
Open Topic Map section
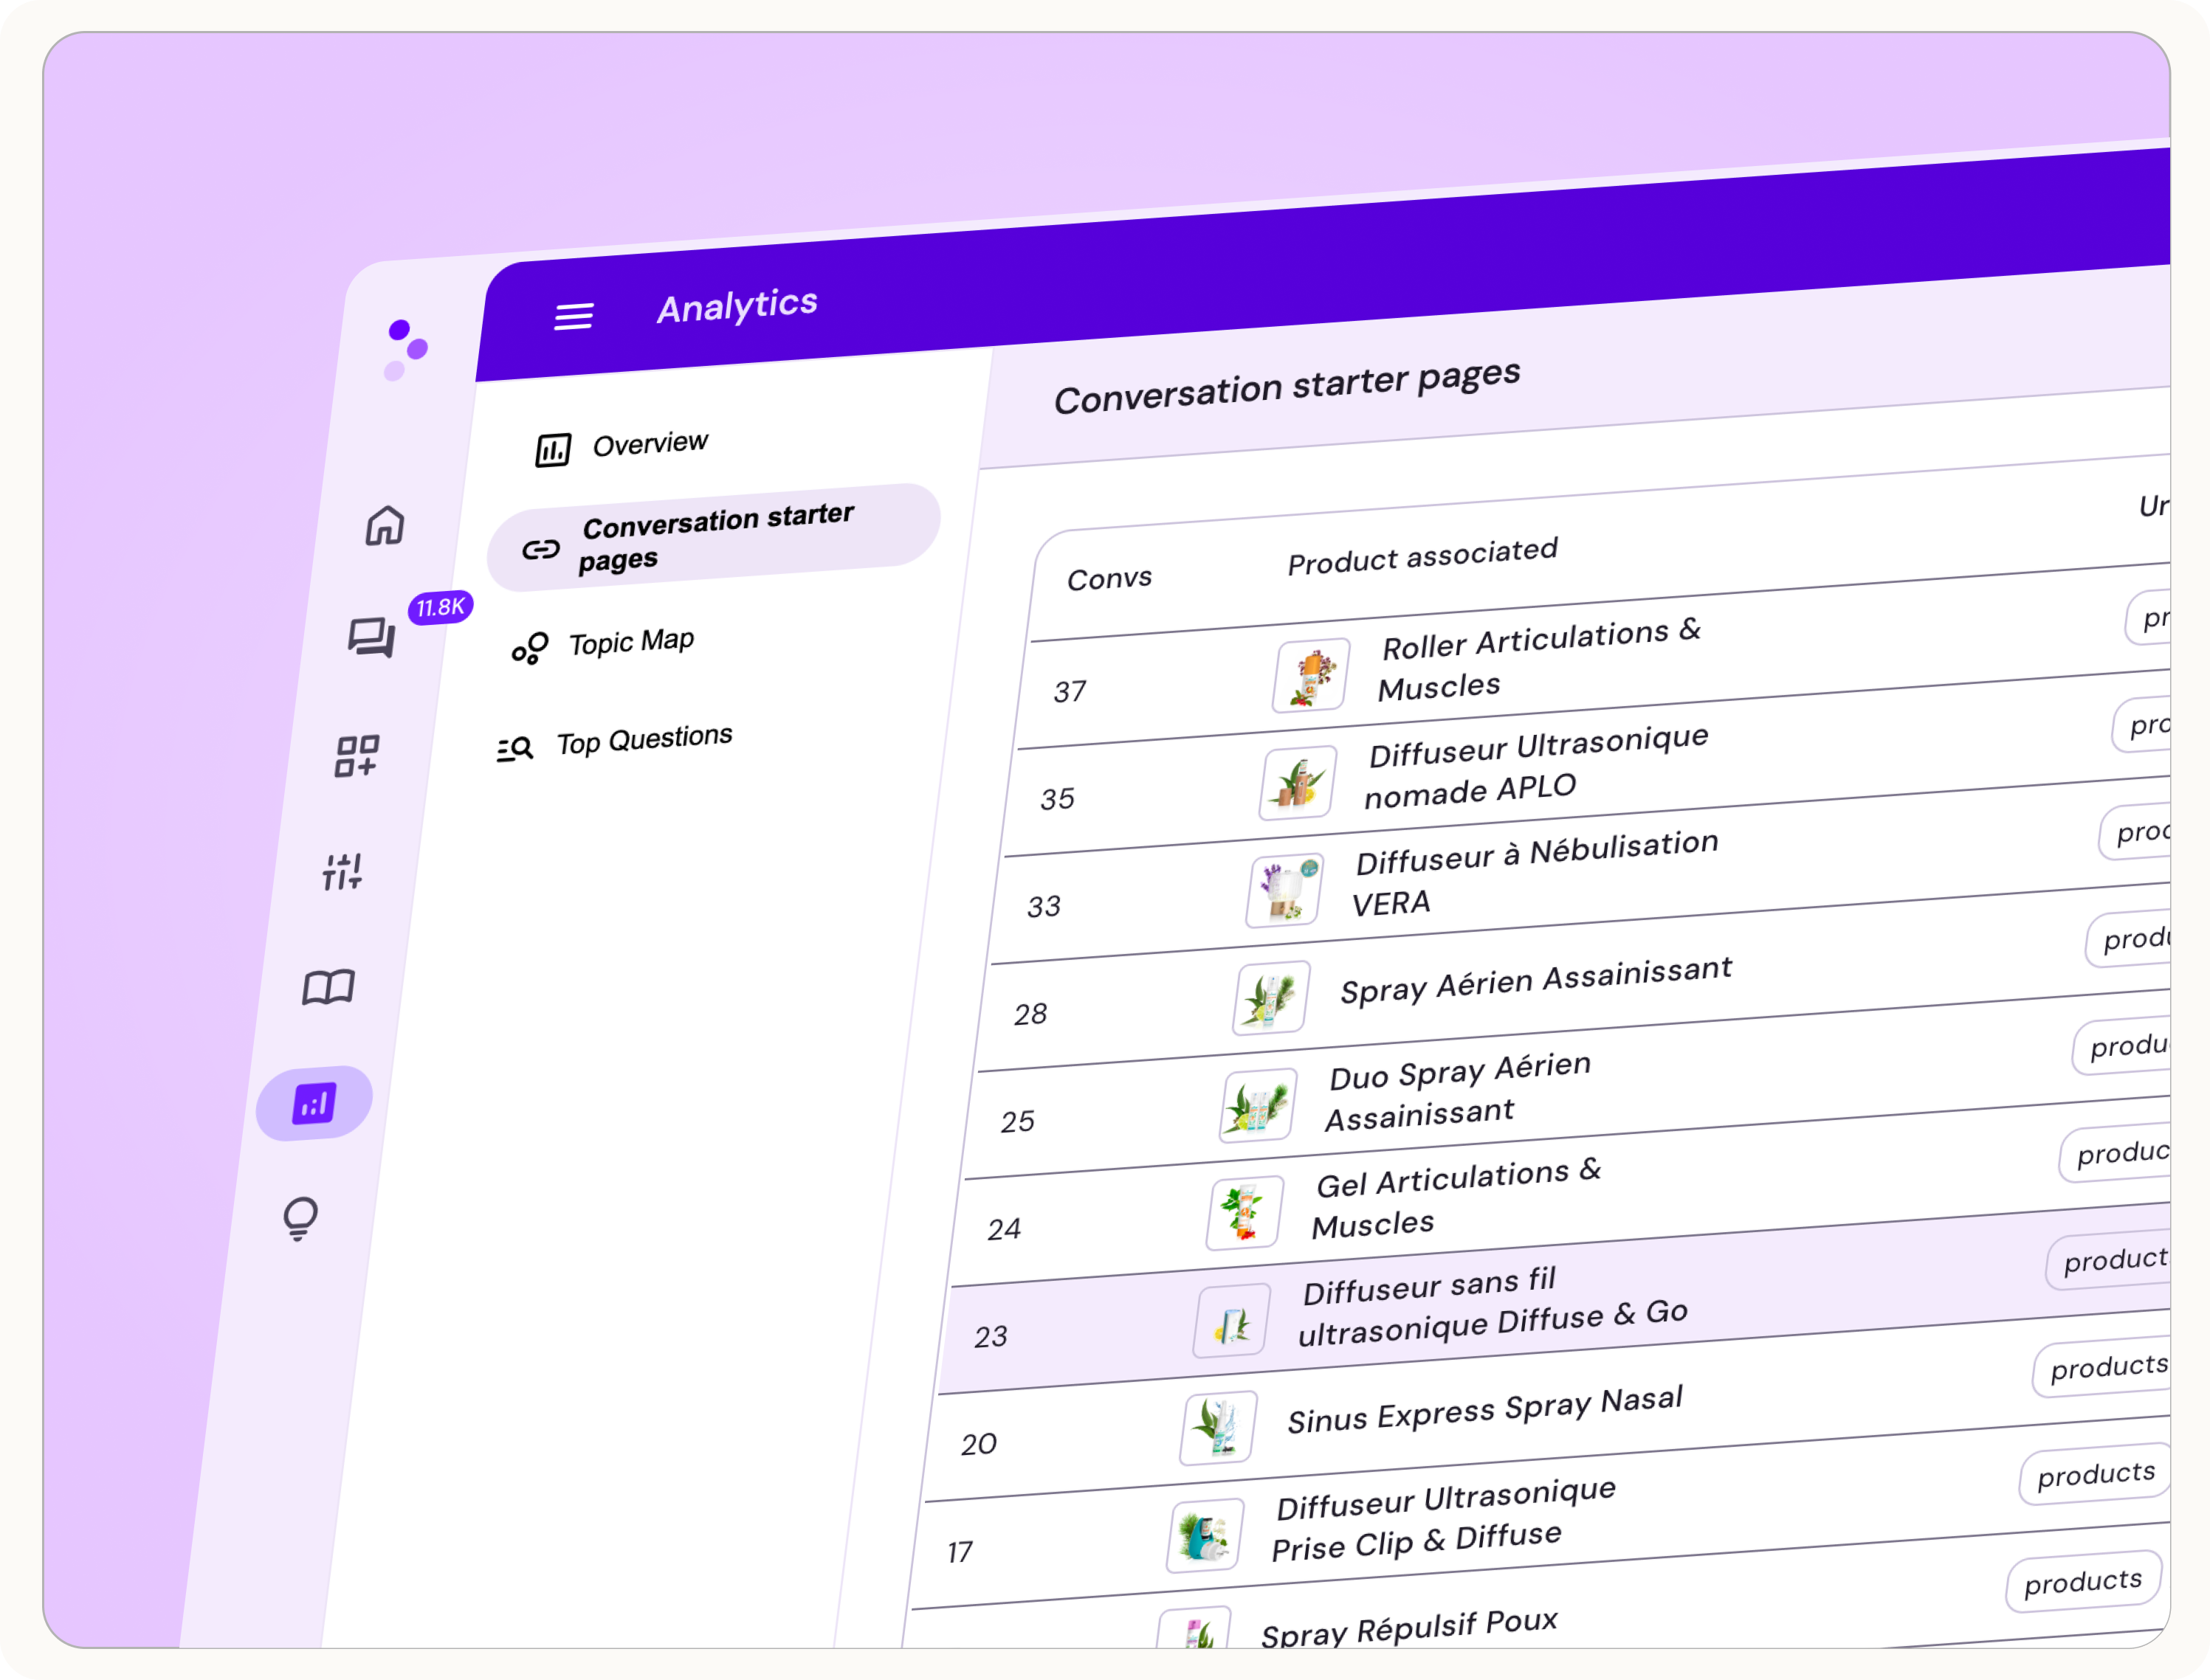(630, 642)
